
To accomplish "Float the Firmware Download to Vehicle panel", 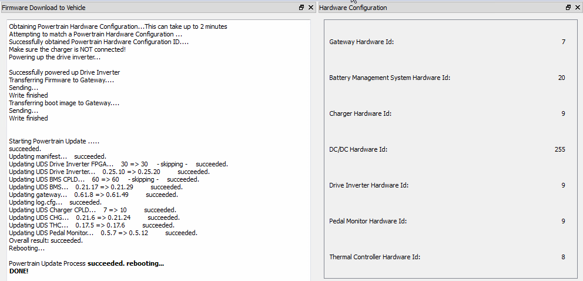I will 301,8.
